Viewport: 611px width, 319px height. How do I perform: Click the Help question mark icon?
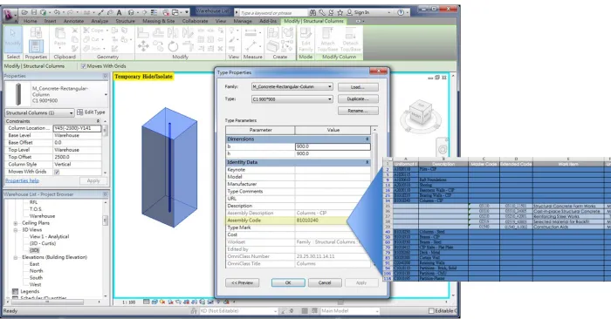pyautogui.click(x=401, y=12)
